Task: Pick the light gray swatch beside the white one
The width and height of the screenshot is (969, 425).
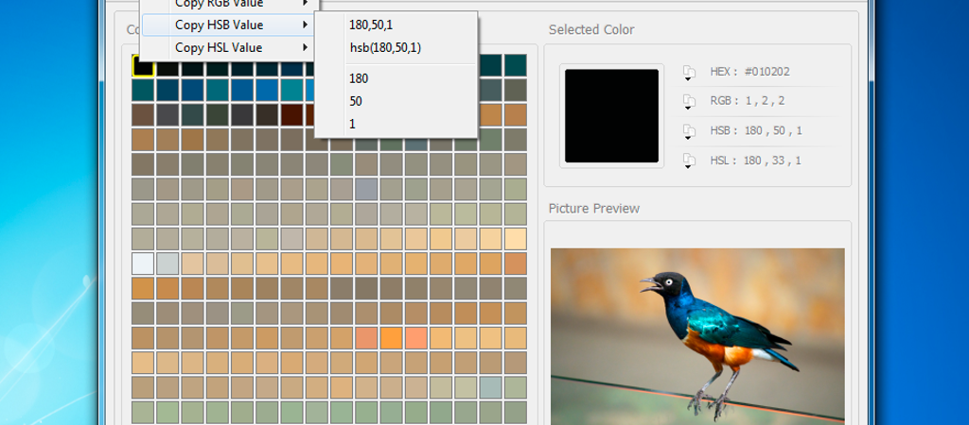Action: click(x=167, y=263)
